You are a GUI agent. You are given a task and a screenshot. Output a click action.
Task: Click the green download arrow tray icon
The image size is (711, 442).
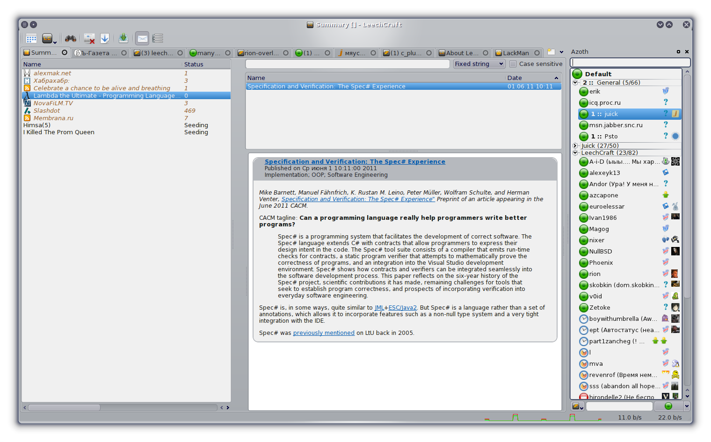click(123, 38)
